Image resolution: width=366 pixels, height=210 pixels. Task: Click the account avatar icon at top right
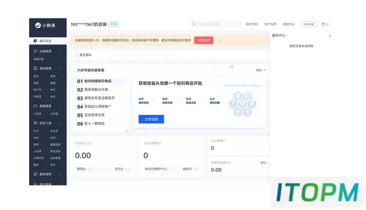click(x=323, y=24)
